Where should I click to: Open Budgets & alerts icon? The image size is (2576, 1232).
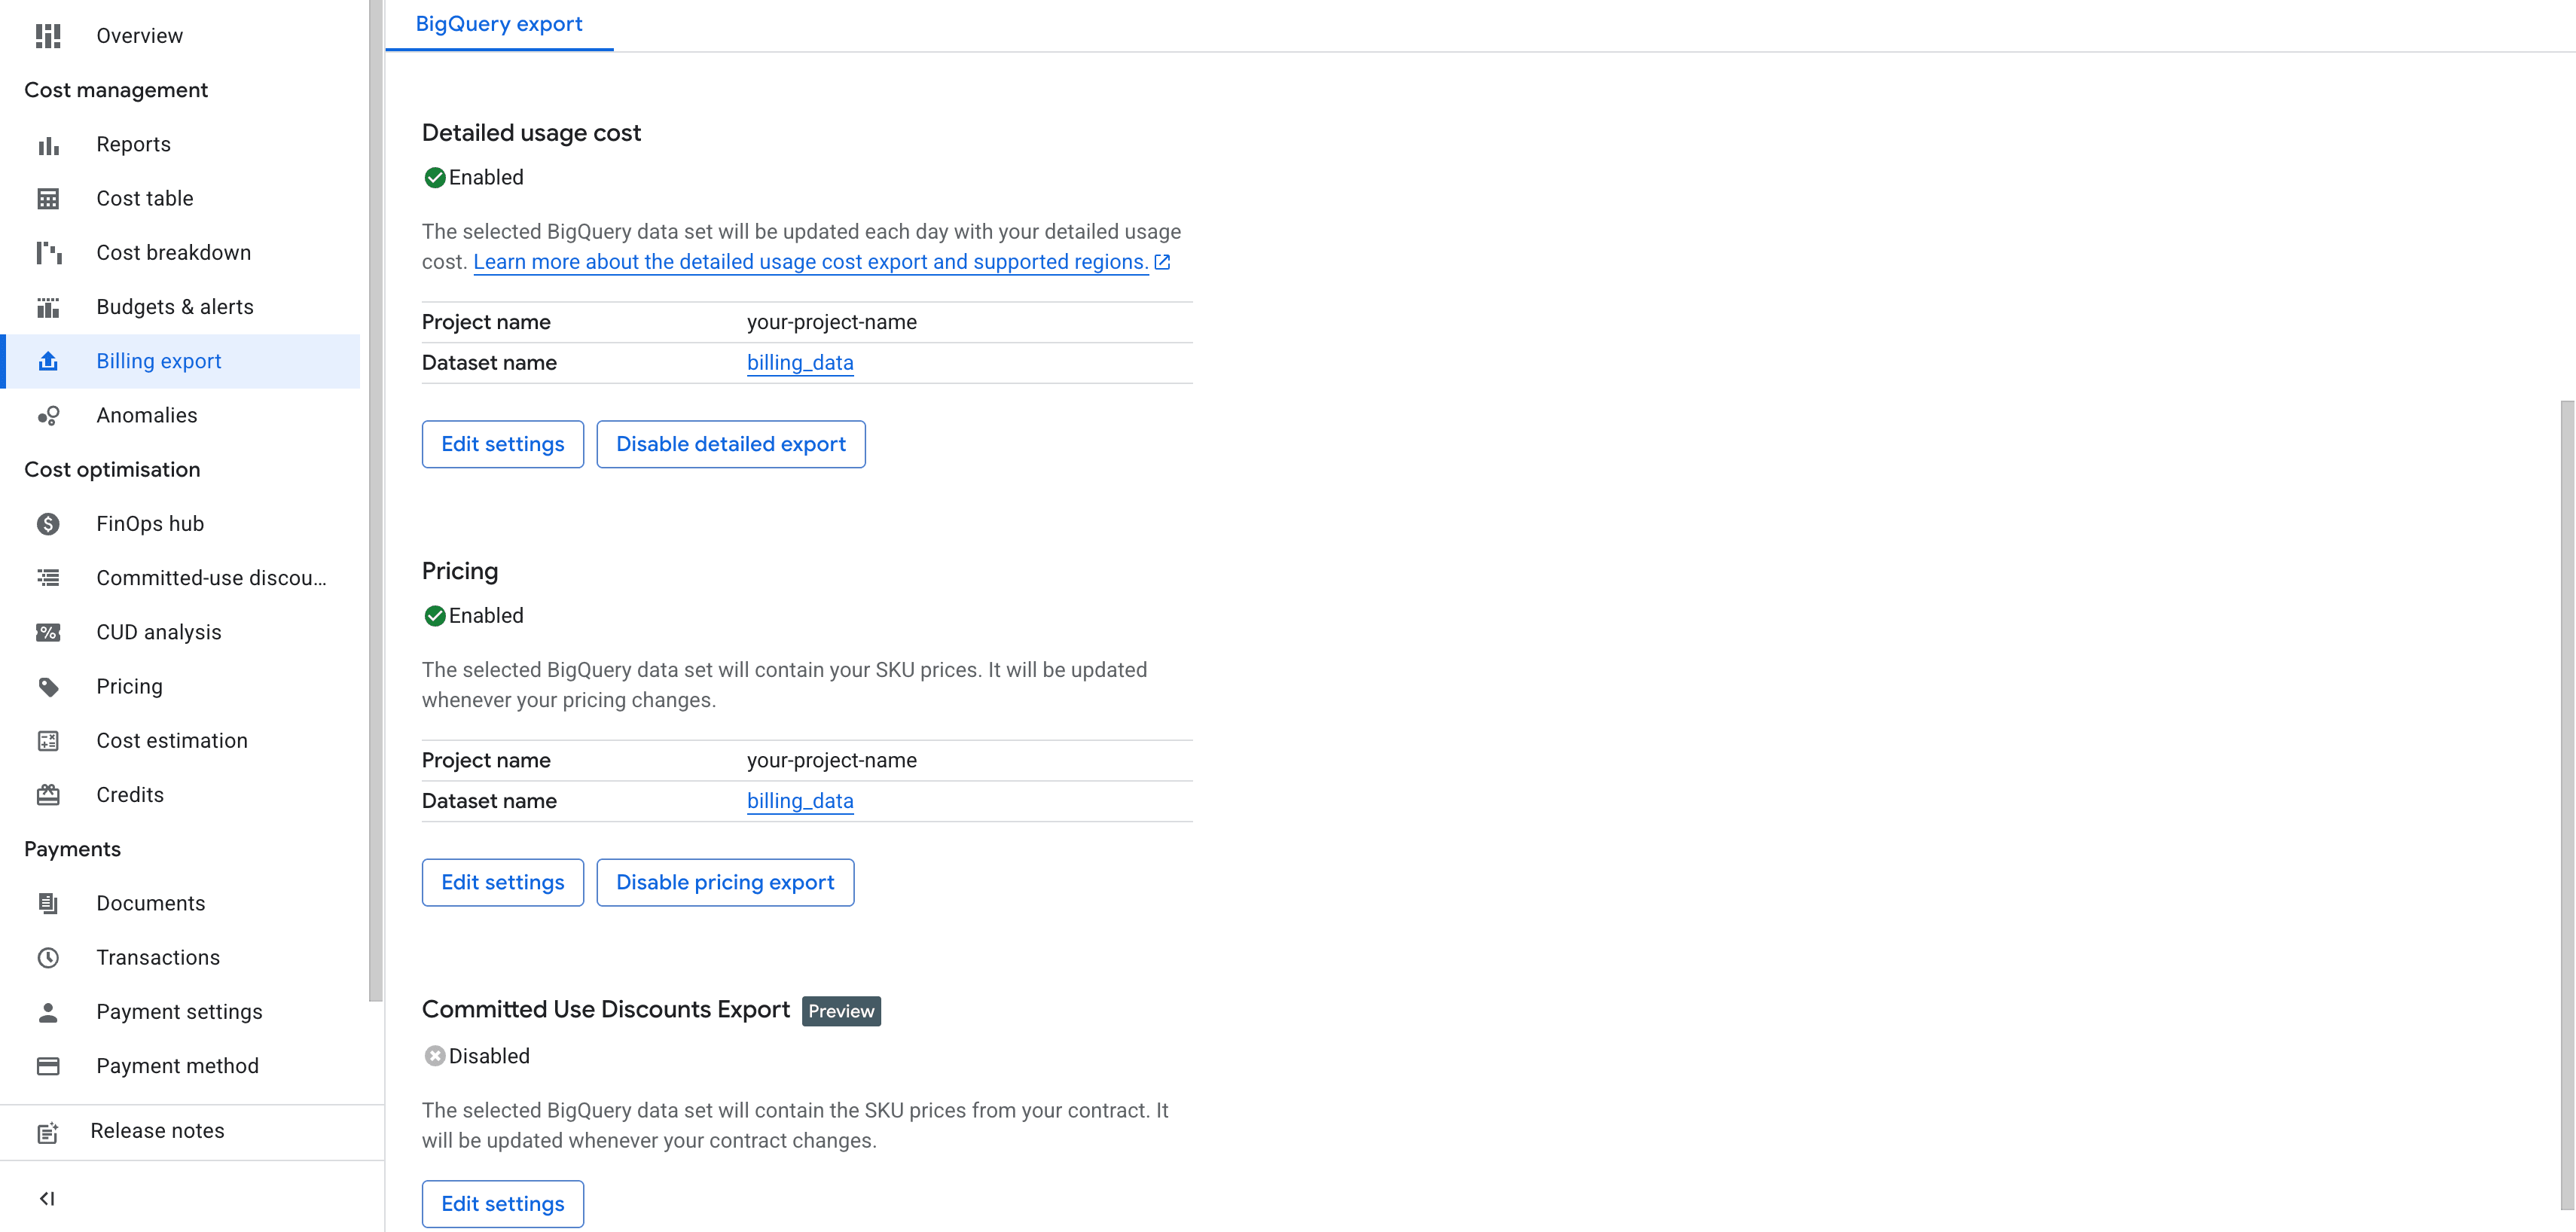[x=49, y=307]
